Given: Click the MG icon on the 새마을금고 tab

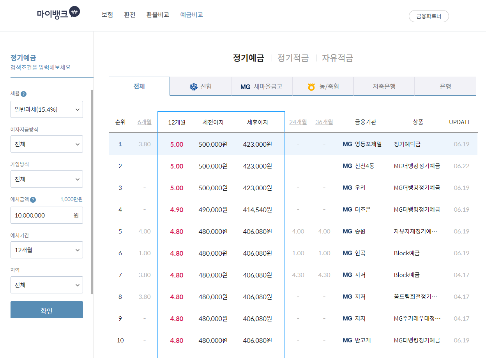Looking at the screenshot, I should click(245, 87).
